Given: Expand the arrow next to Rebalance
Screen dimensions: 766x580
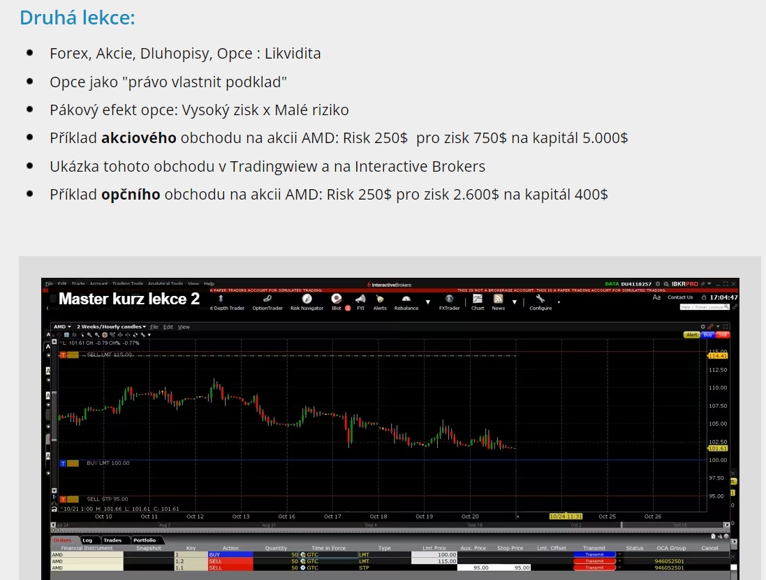Looking at the screenshot, I should [x=428, y=302].
